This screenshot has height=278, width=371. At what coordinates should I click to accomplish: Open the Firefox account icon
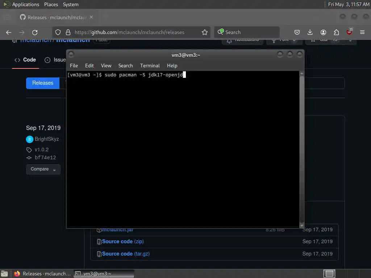323,32
